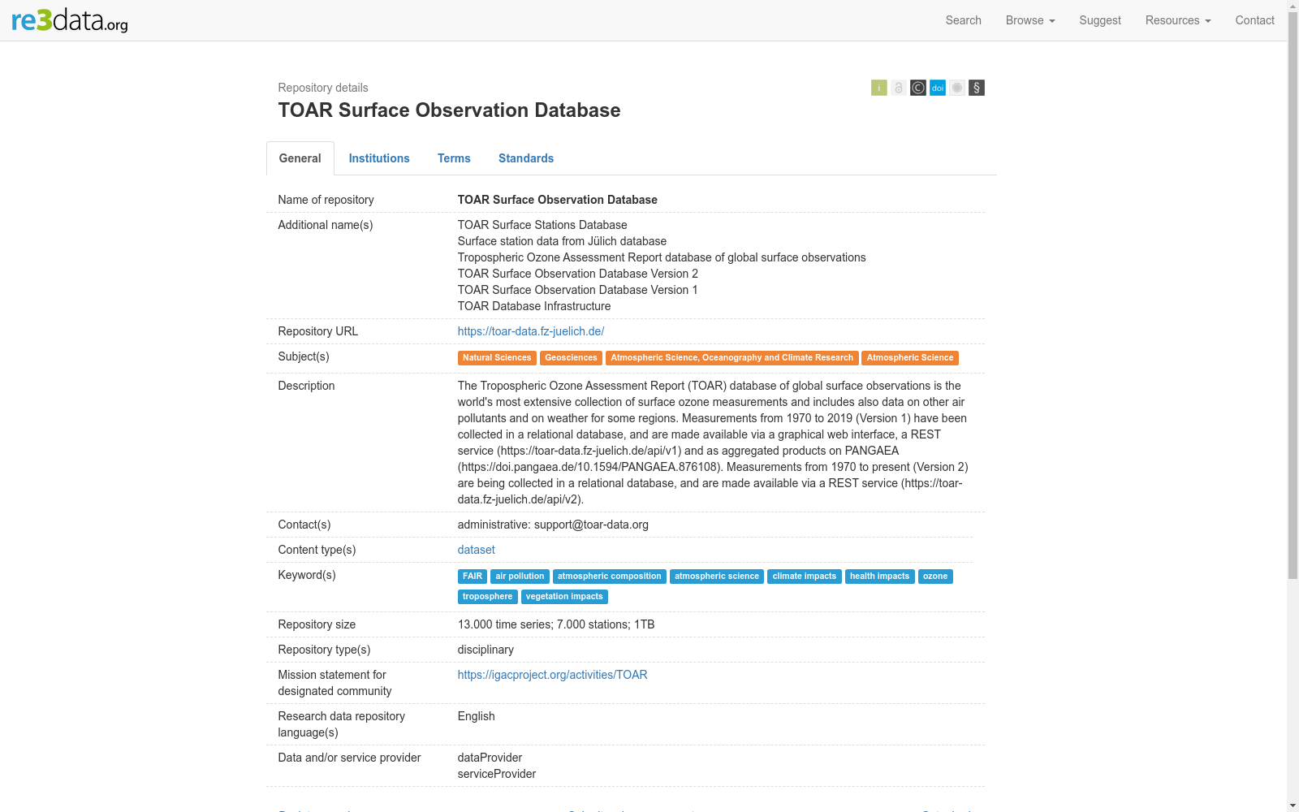1299x812 pixels.
Task: Go to the re3data.org home logo
Action: [70, 20]
